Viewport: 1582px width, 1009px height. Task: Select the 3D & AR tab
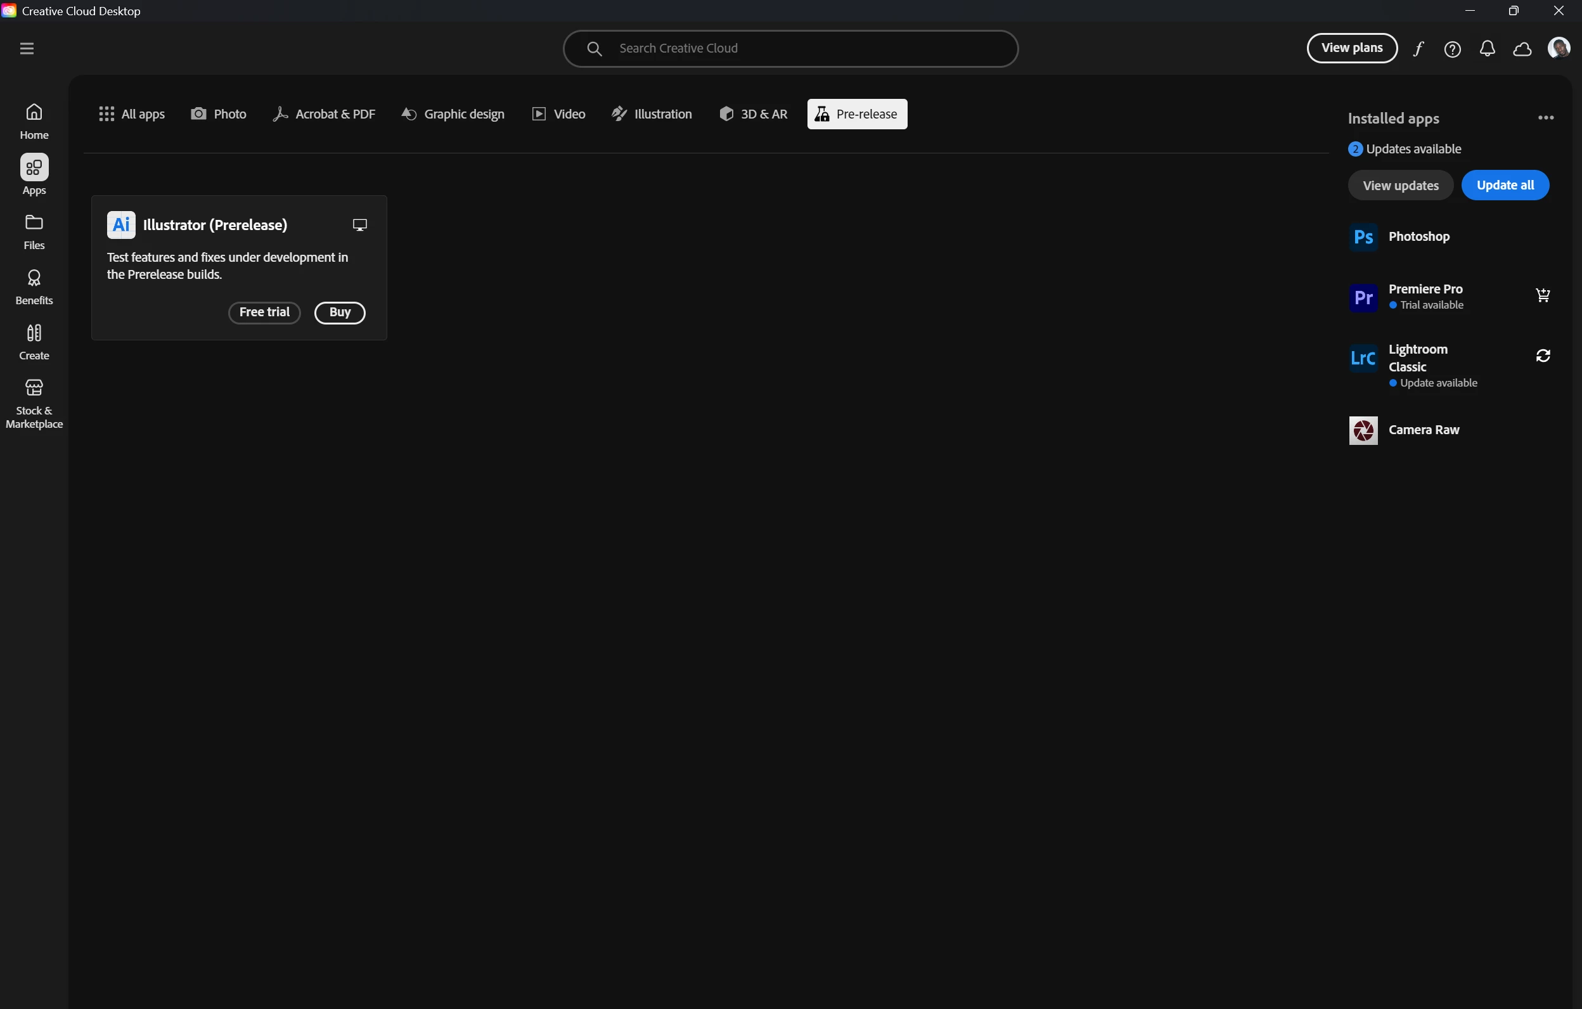[753, 114]
